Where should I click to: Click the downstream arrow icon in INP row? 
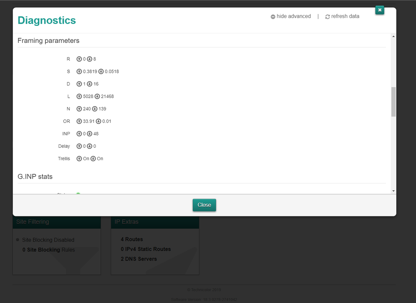pyautogui.click(x=90, y=134)
